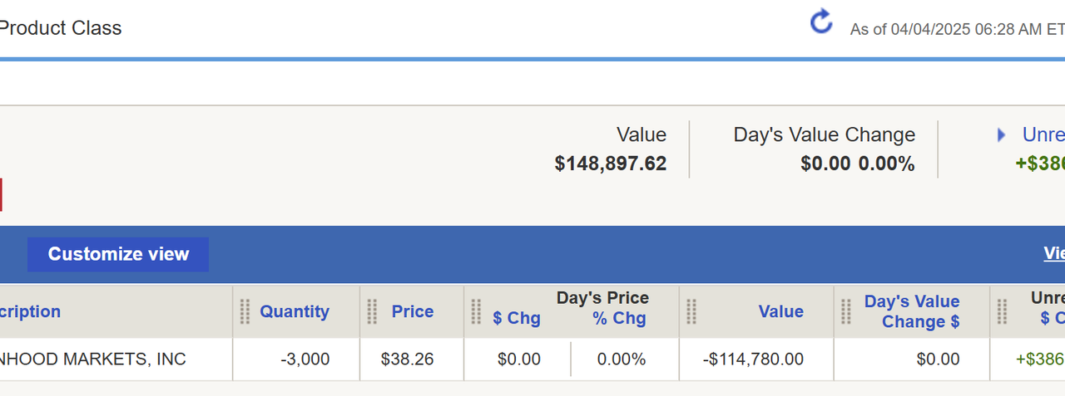Screen dimensions: 1065x396
Task: Sort by % Chg column header
Action: (619, 319)
